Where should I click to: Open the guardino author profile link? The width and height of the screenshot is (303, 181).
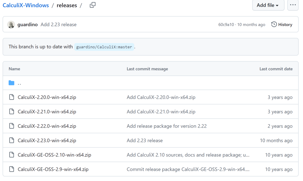point(27,25)
